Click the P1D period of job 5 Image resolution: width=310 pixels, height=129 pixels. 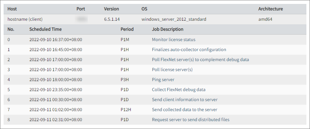coord(125,90)
